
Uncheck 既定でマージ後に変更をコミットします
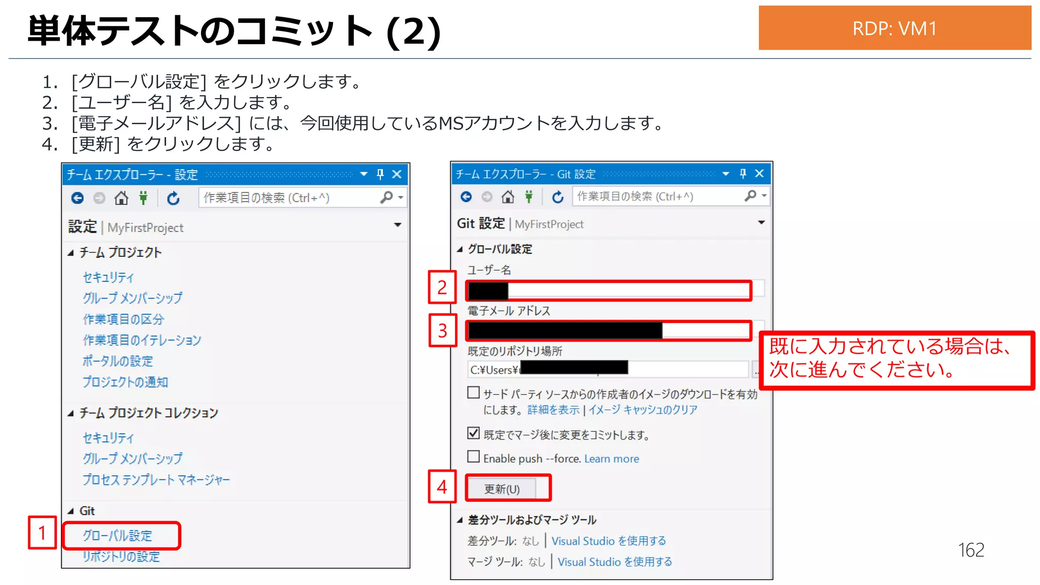click(473, 433)
